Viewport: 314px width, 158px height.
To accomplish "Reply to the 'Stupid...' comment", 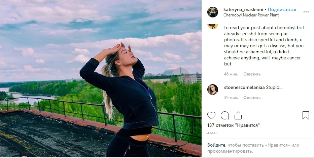I will tap(252, 98).
